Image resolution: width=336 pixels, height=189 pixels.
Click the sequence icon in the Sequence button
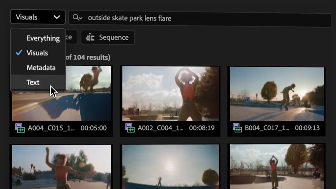pos(90,38)
